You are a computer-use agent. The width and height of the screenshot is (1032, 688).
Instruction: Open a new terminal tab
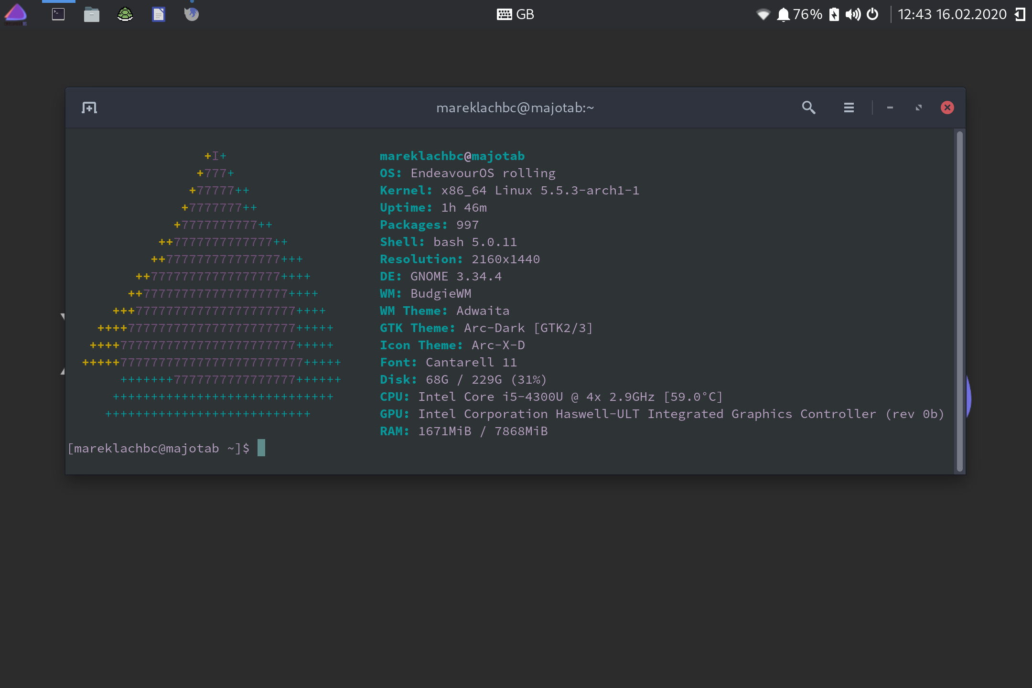(89, 107)
